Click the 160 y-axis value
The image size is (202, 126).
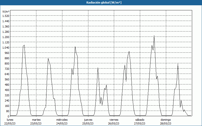click(7, 106)
